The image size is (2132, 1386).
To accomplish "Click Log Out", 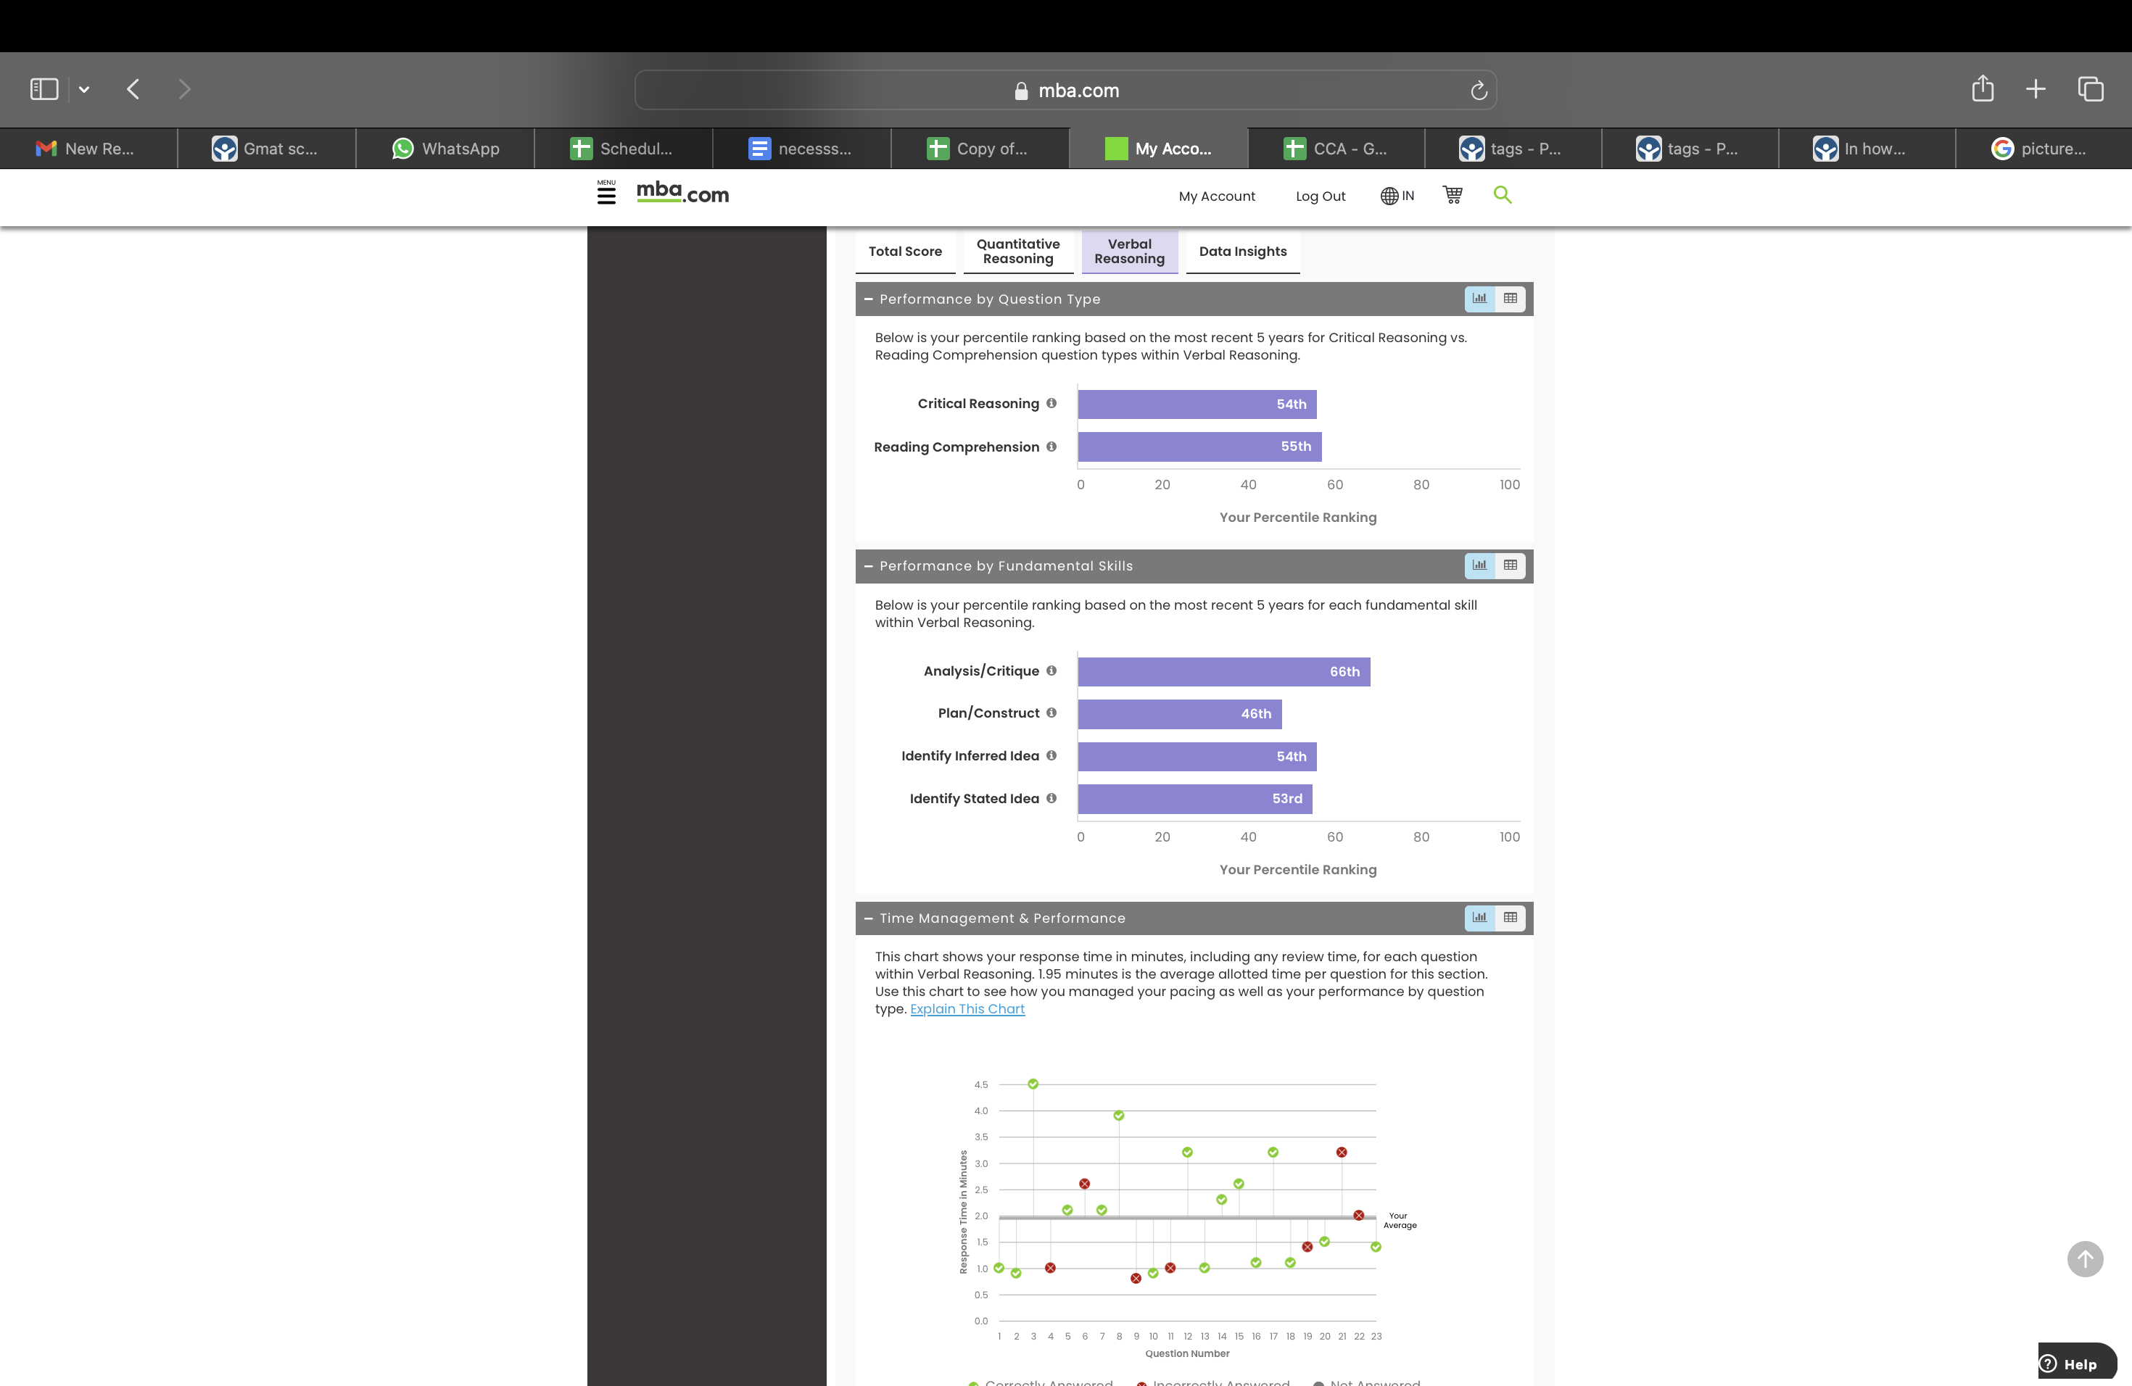I will point(1321,195).
